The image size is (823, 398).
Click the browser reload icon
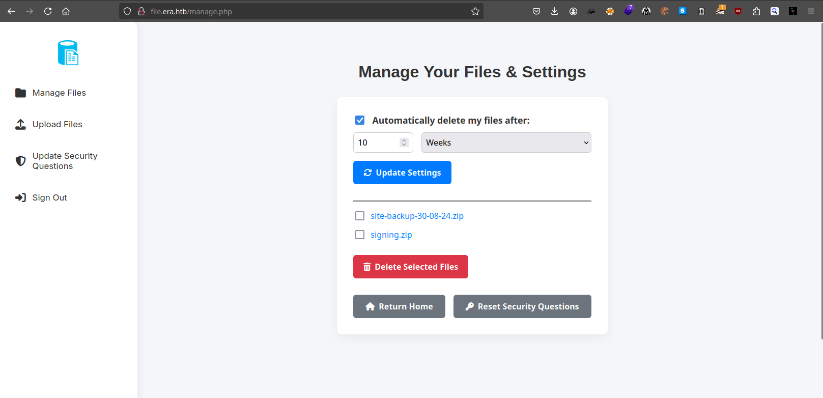(48, 11)
